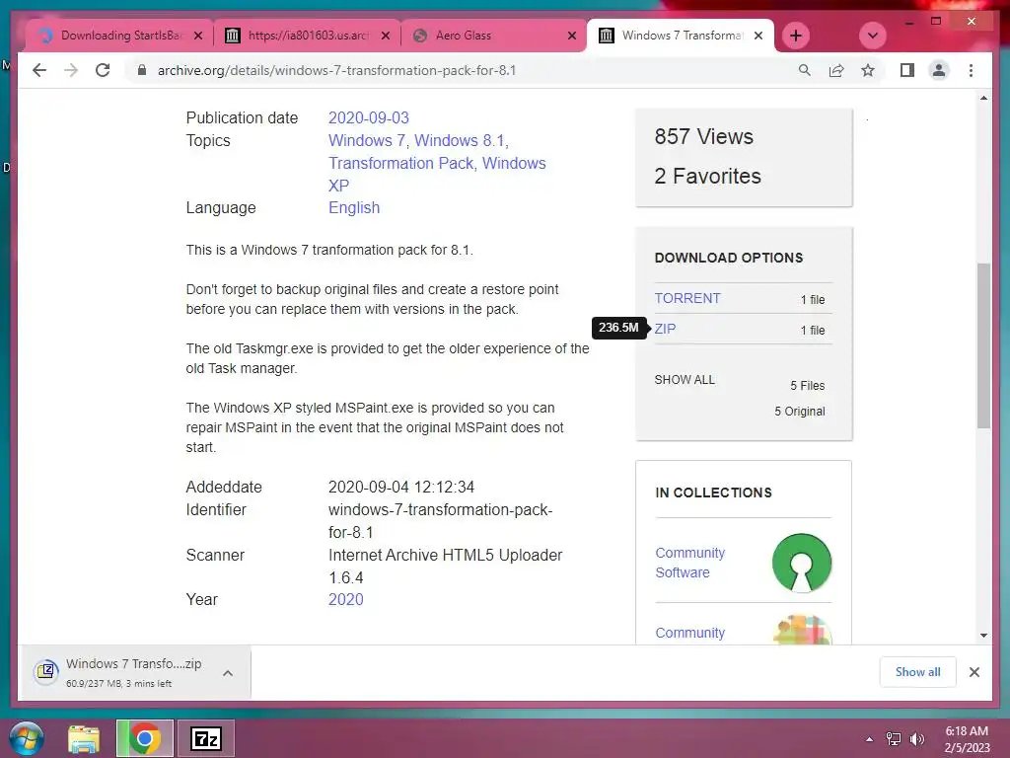The image size is (1010, 758).
Task: Open 7-Zip from the taskbar
Action: 206,738
